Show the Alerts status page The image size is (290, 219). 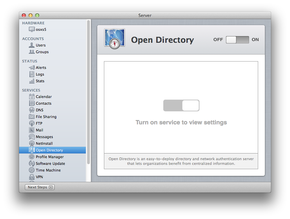(53, 68)
